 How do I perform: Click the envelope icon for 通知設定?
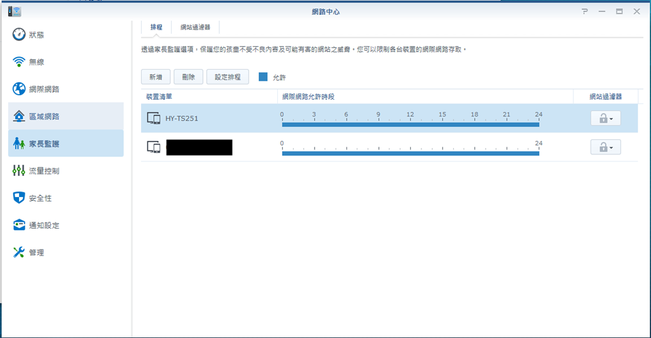pos(18,225)
